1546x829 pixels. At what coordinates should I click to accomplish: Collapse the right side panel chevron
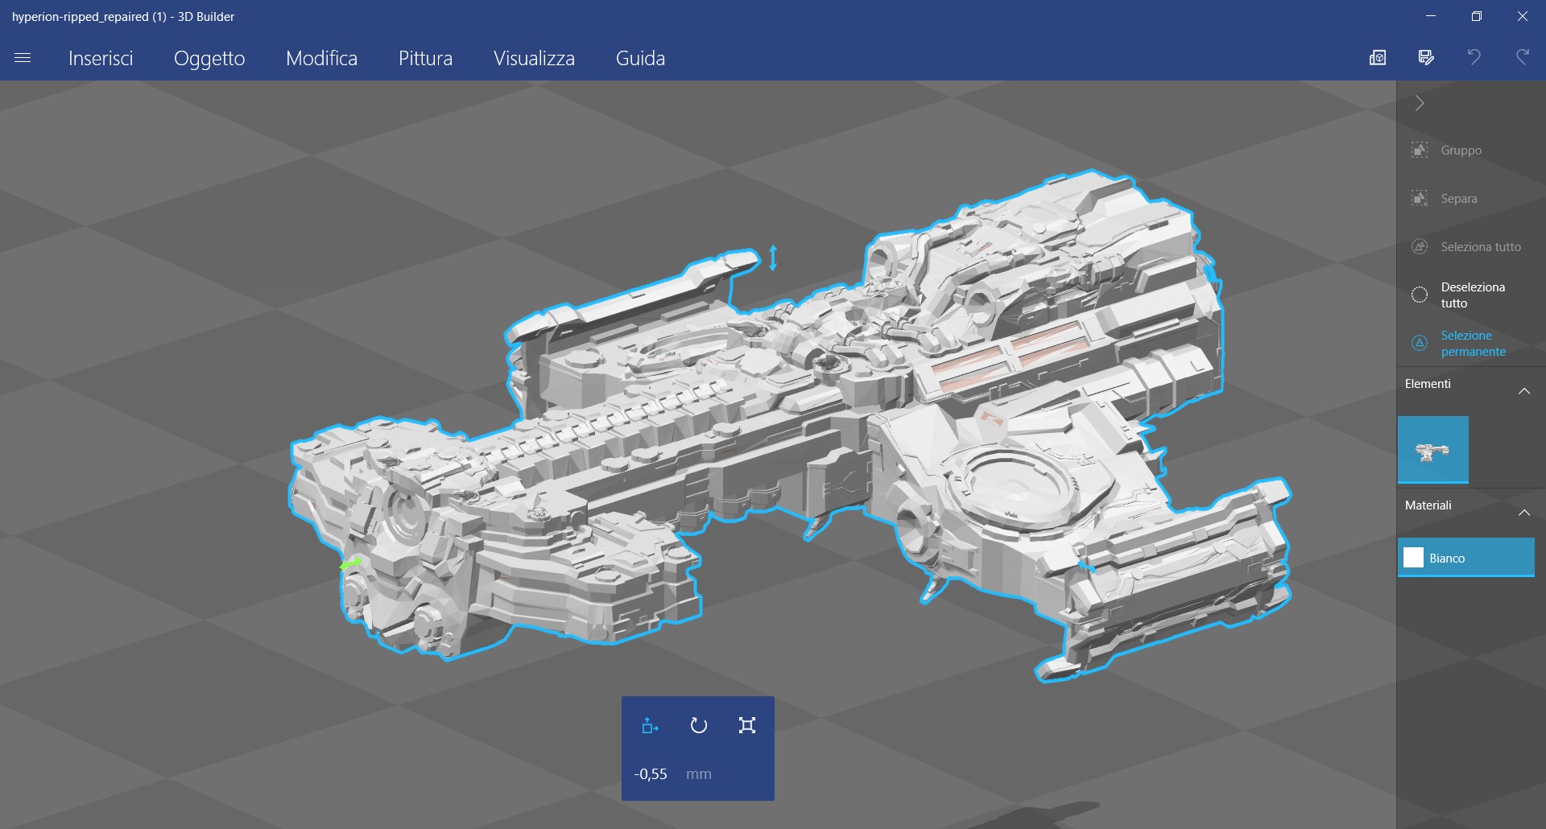[1420, 103]
